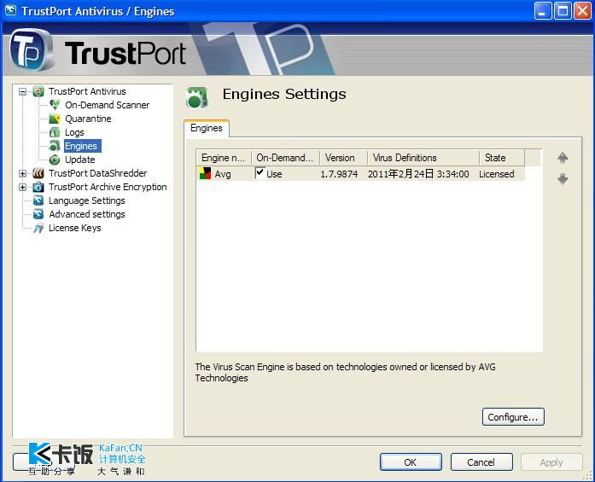Select TrustPort DataShredder label
The height and width of the screenshot is (482, 595).
(x=97, y=173)
